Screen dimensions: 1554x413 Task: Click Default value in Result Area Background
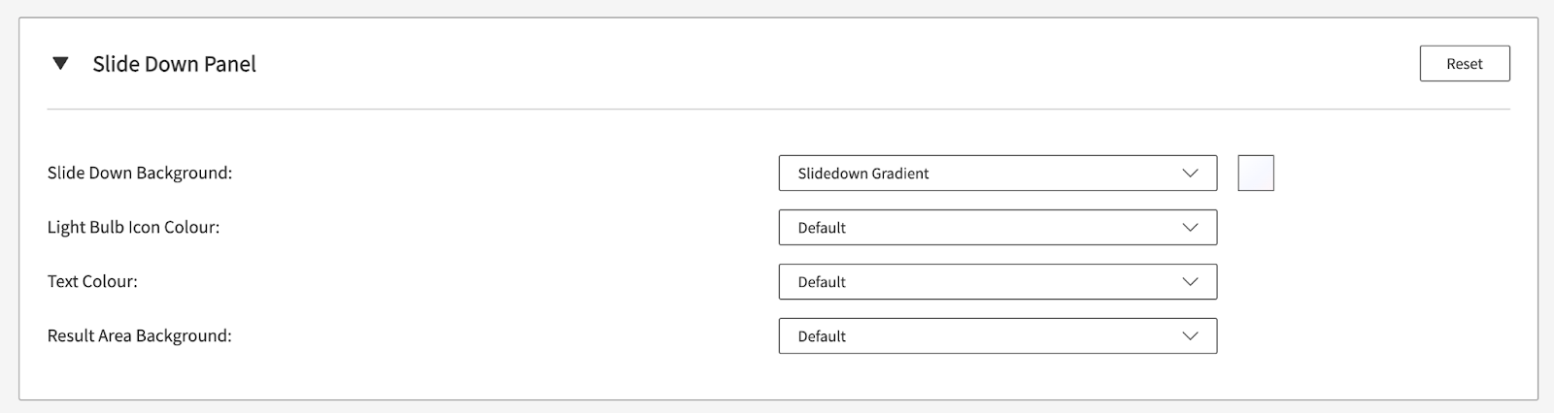(x=822, y=336)
